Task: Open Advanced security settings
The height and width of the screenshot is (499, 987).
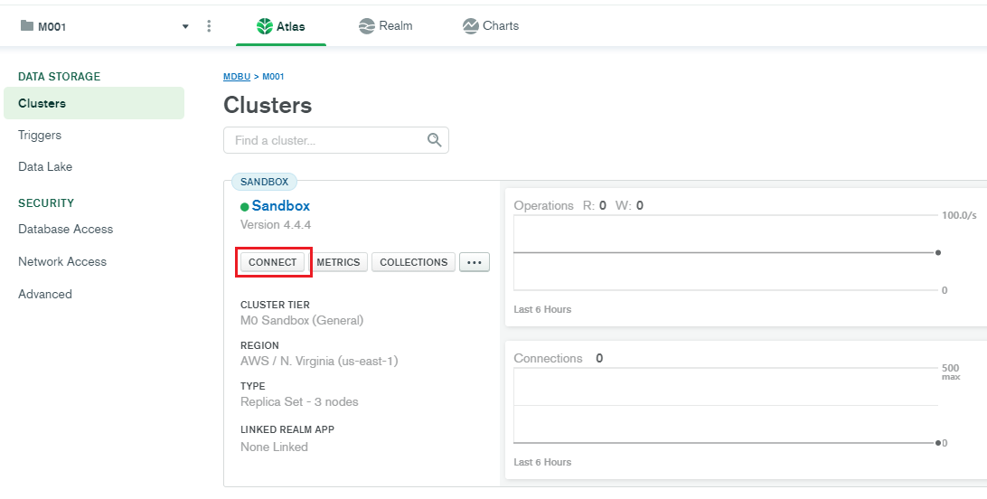Action: [x=44, y=294]
